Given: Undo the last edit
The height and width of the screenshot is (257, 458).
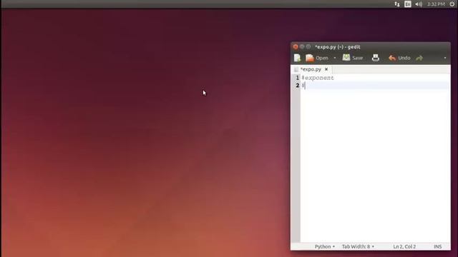Looking at the screenshot, I should [x=399, y=58].
